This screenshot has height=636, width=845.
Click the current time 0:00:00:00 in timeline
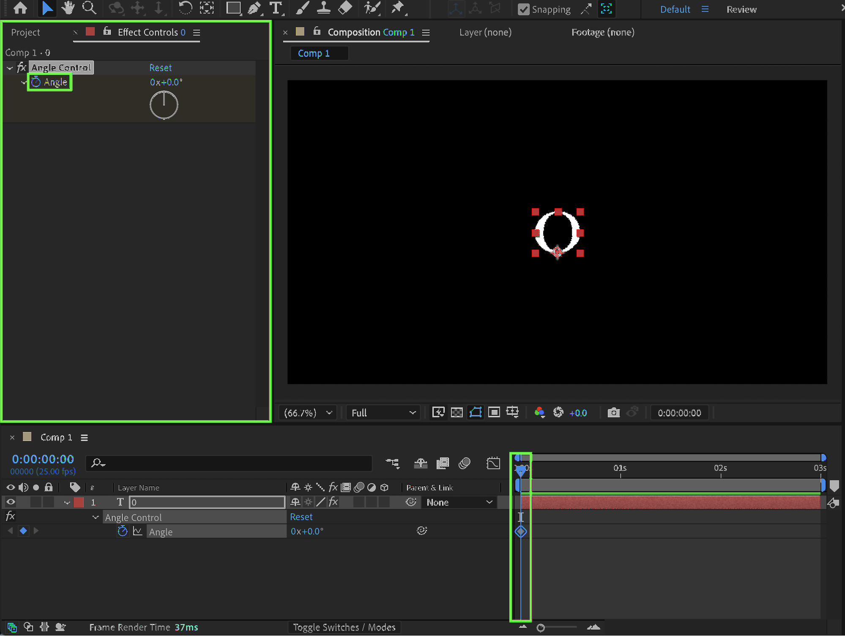(43, 459)
